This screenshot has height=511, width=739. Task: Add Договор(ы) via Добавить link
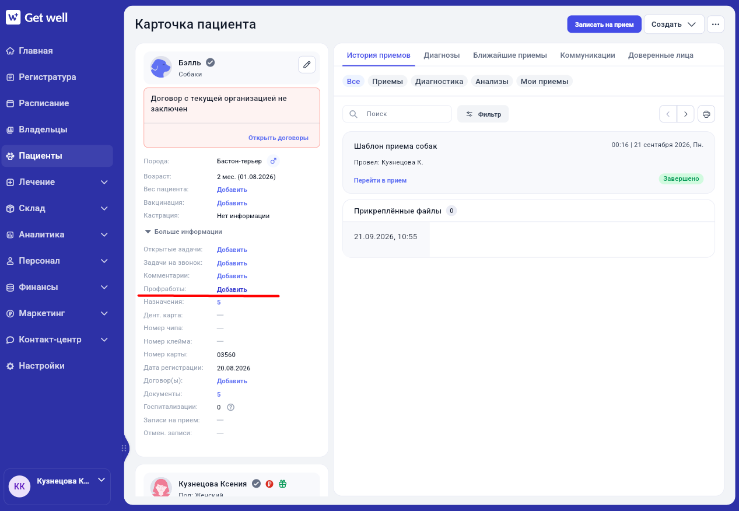(232, 381)
